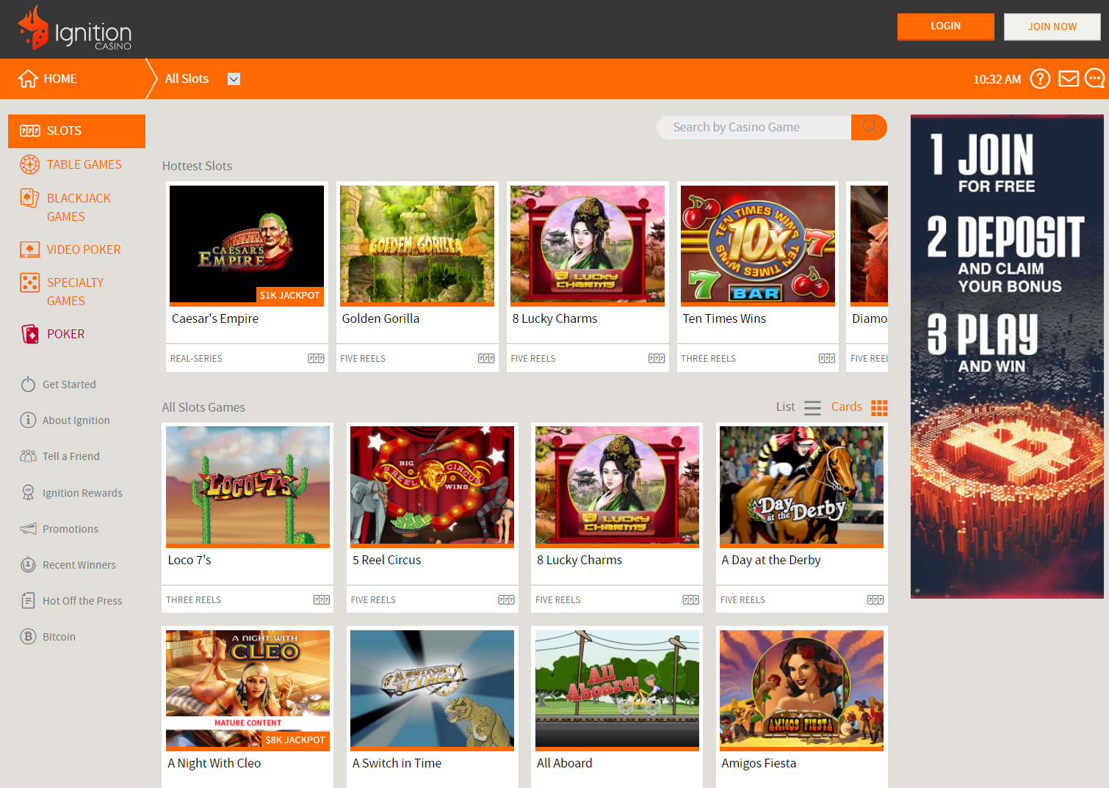This screenshot has width=1109, height=788.
Task: Open A Day at the Derby thumbnail
Action: pos(801,486)
